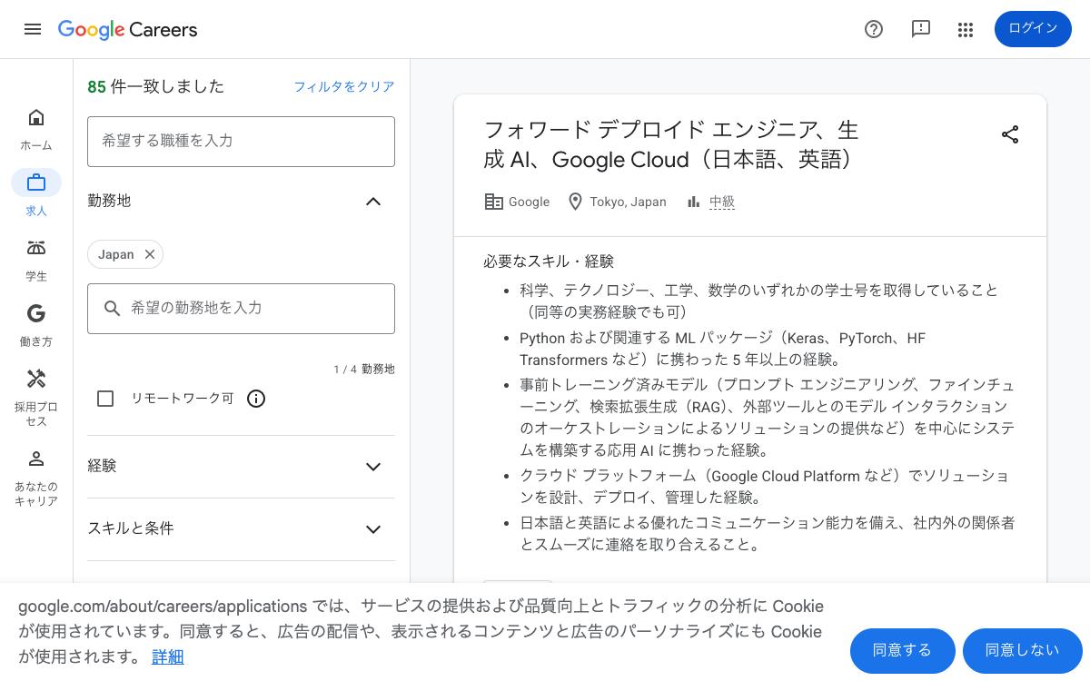Click the location search magnifier icon
Screen dimensions: 1090x681
[113, 309]
